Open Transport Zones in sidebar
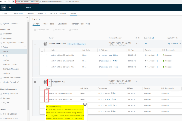Viewport: 182px width, 121px height. point(10,64)
